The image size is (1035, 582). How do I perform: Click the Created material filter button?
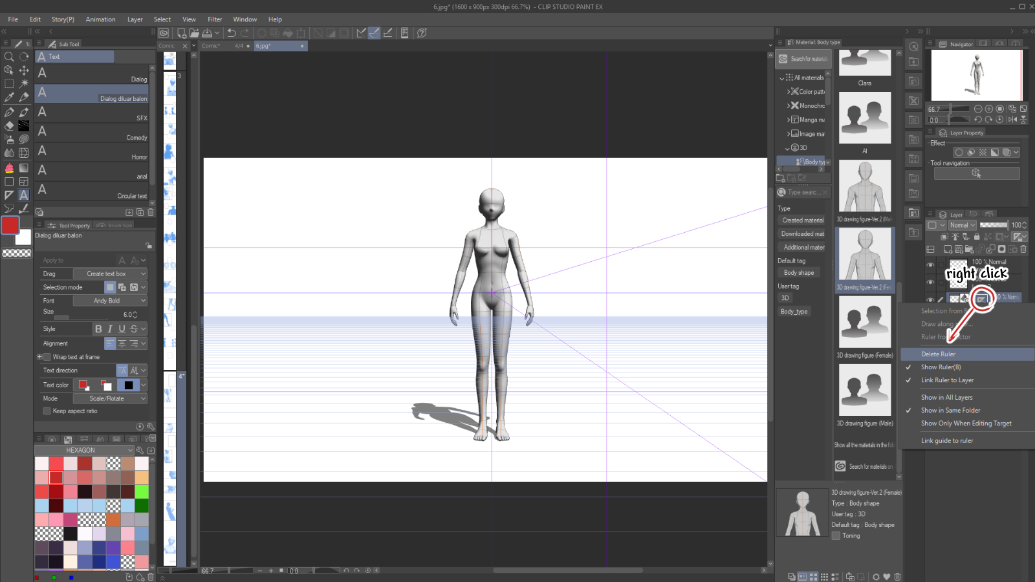(x=803, y=221)
